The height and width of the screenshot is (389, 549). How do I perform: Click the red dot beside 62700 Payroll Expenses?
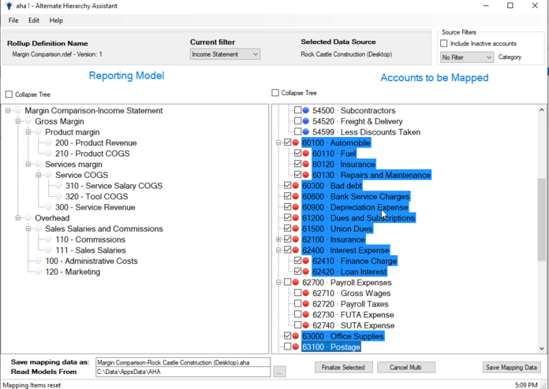pyautogui.click(x=296, y=283)
